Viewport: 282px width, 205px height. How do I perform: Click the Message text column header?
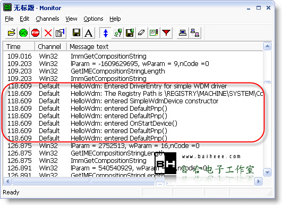[x=165, y=46]
